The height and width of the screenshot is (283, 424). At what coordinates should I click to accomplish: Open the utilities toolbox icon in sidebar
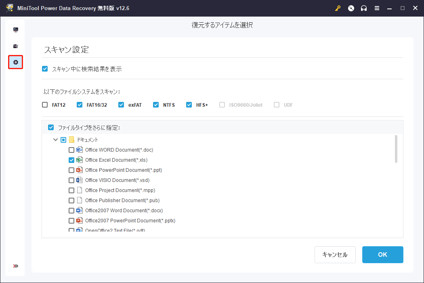coord(16,46)
